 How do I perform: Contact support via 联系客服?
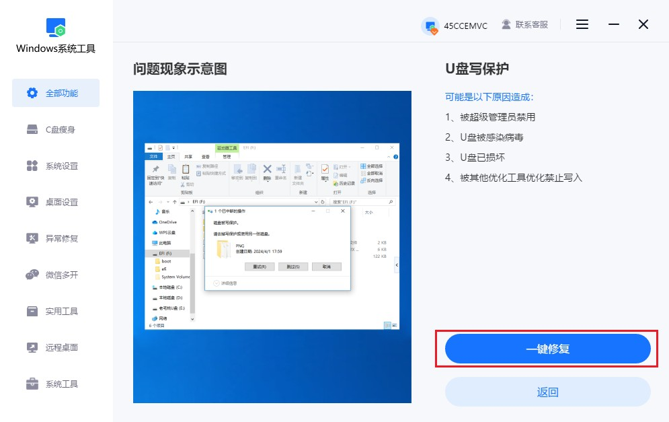pos(531,24)
